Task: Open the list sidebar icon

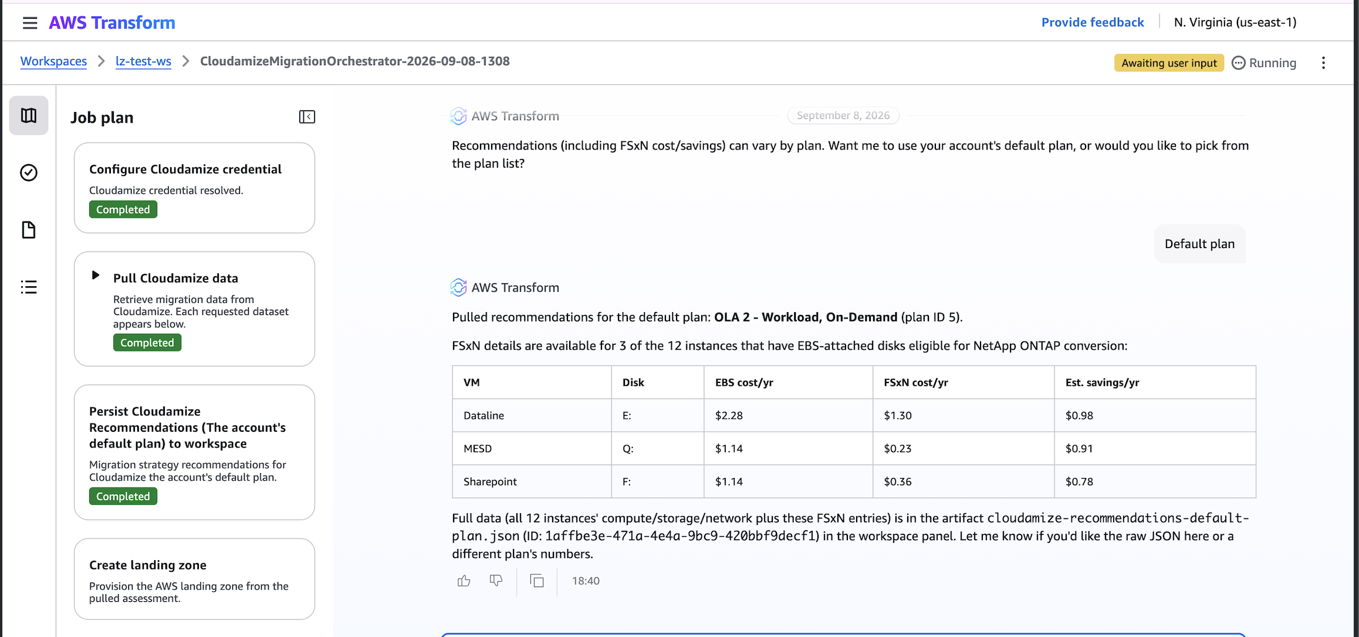Action: click(29, 287)
